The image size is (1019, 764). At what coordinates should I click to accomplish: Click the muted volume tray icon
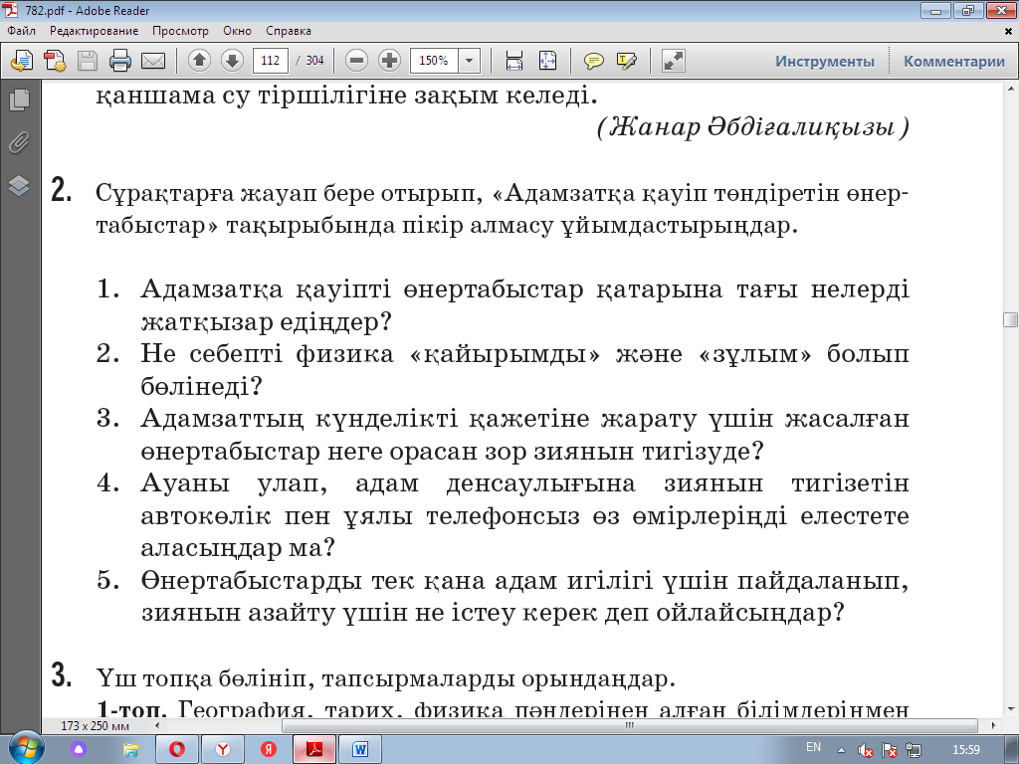[865, 750]
